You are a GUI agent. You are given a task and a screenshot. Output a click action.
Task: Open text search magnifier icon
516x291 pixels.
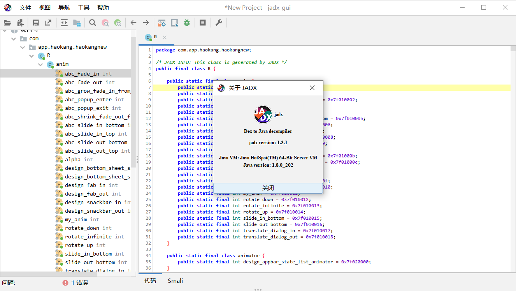(x=93, y=23)
